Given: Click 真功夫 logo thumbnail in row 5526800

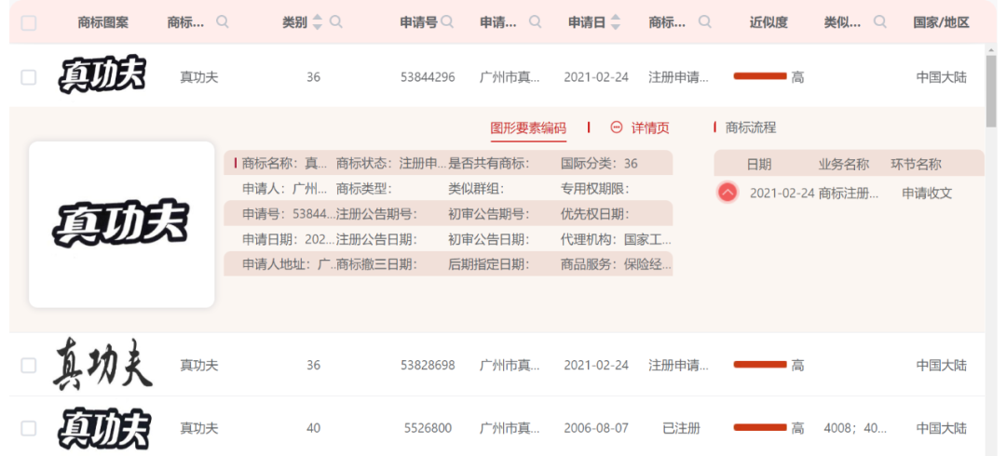Looking at the screenshot, I should (104, 428).
